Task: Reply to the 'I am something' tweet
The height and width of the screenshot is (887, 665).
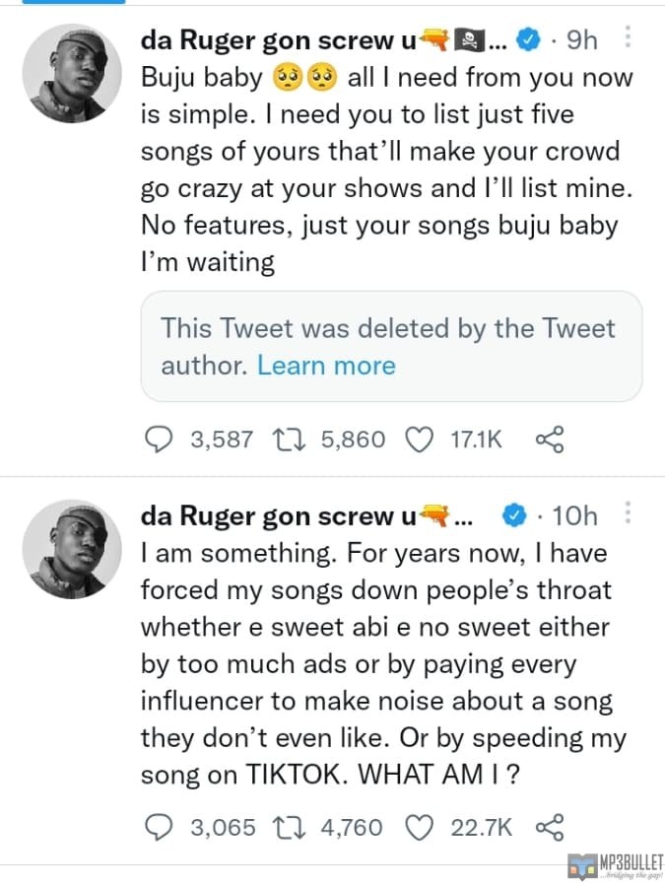Action: [x=160, y=827]
